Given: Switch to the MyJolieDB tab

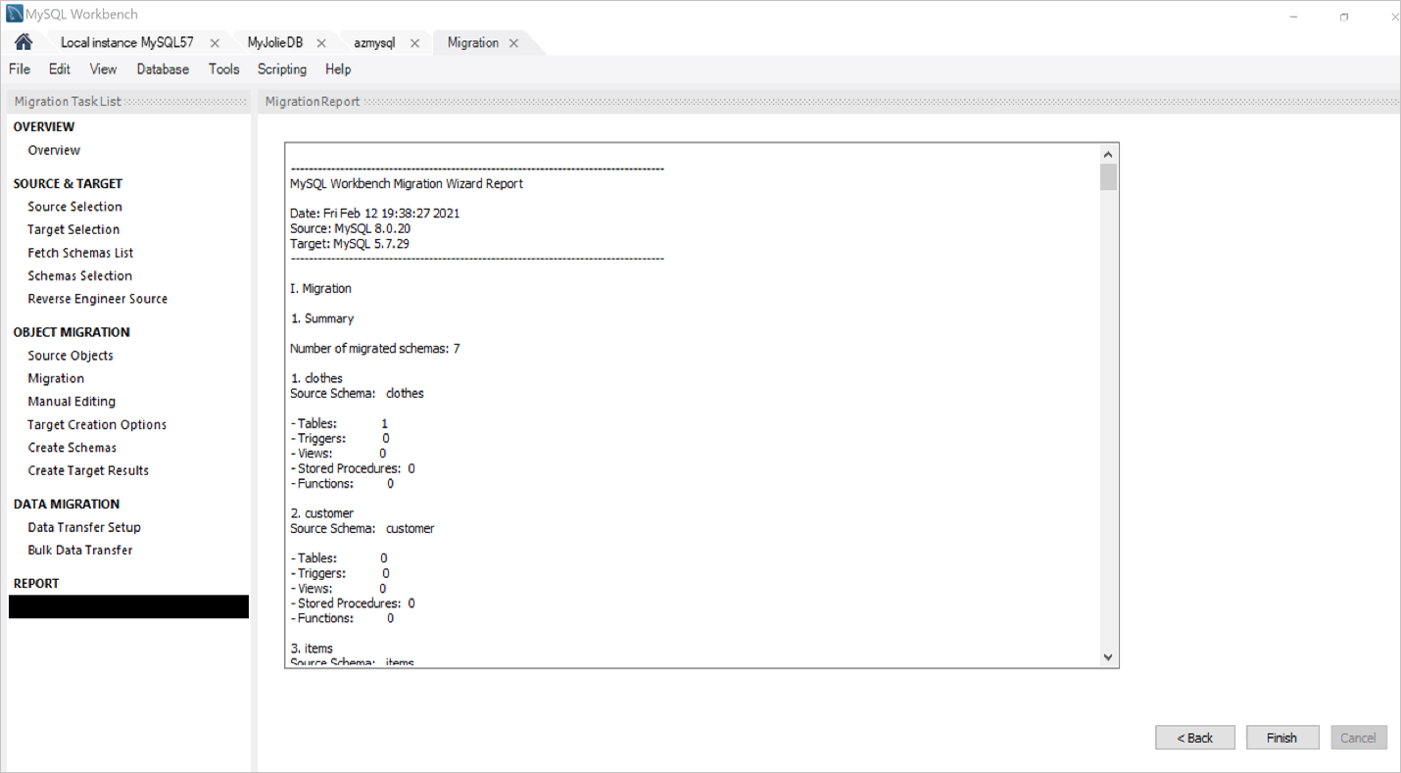Looking at the screenshot, I should coord(275,42).
